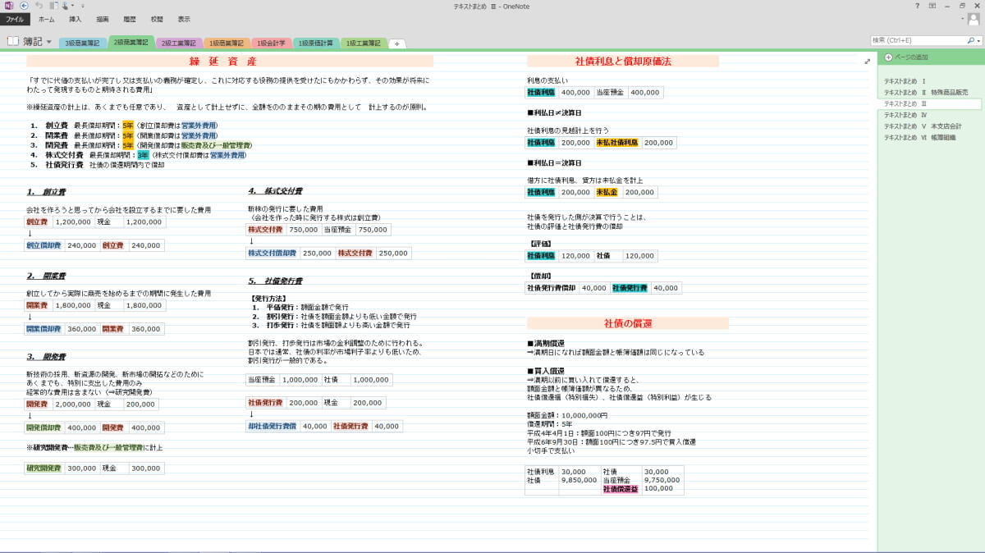Screen dimensions: 985x553
Task: Click the ■買入償還 heading
Action: coord(546,371)
